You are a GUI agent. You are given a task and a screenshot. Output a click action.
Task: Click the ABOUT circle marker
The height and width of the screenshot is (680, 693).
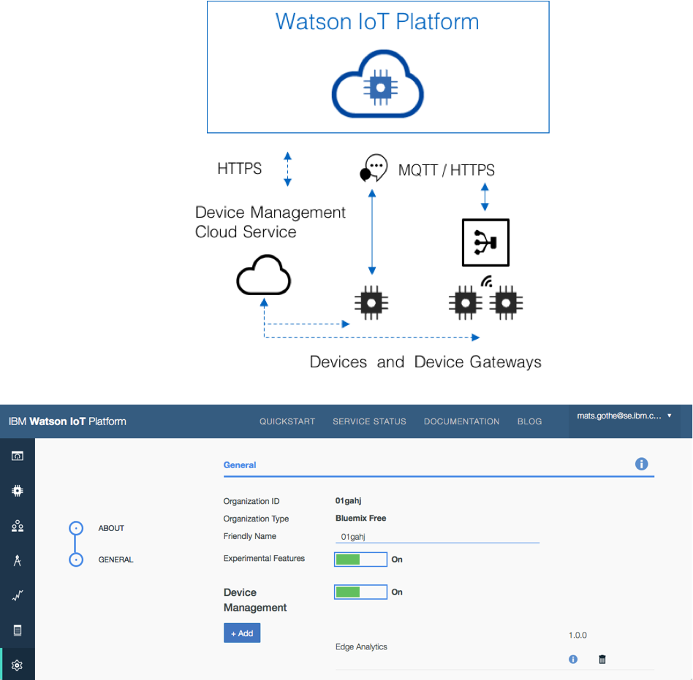[76, 528]
